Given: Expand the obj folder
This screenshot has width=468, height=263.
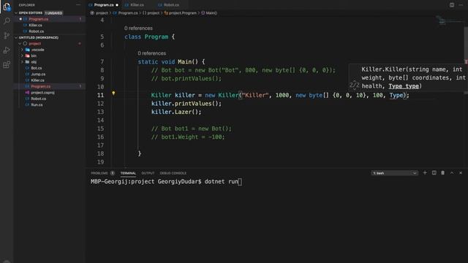Looking at the screenshot, I should pos(22,62).
